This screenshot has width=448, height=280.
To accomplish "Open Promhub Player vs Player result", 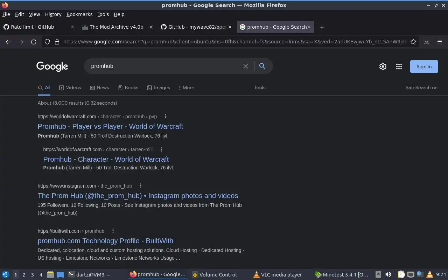I will [x=110, y=126].
